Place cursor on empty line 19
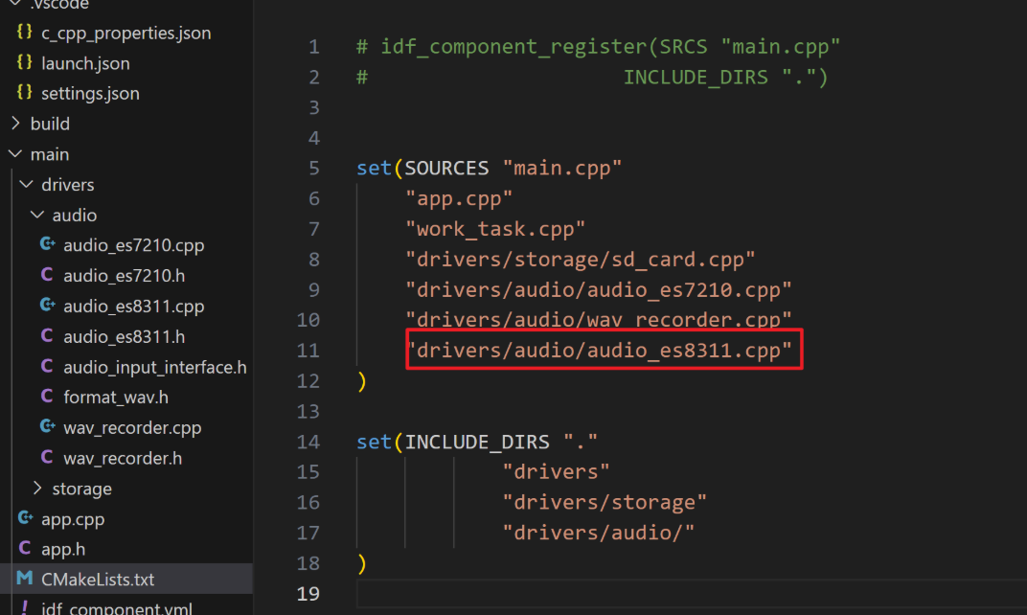 pyautogui.click(x=692, y=594)
